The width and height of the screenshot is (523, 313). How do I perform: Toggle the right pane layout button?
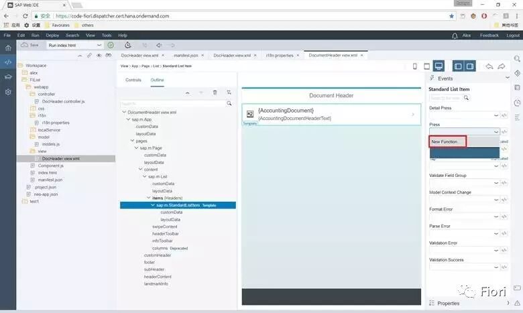tap(470, 66)
